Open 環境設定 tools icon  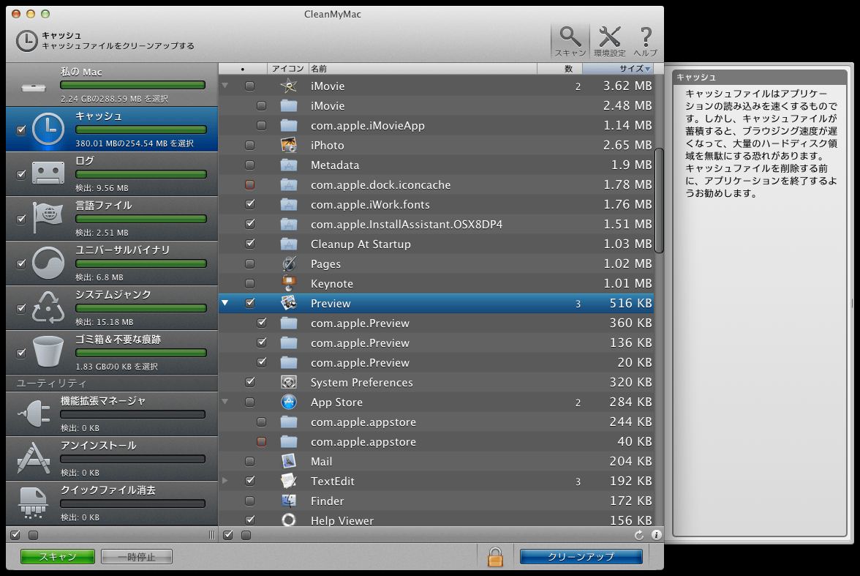tap(609, 37)
